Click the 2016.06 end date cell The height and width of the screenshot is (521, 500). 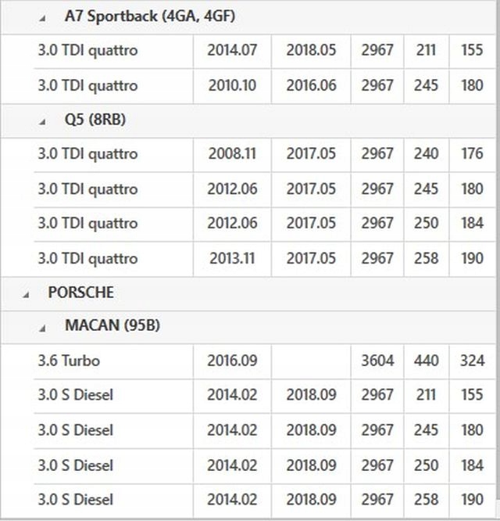click(310, 85)
